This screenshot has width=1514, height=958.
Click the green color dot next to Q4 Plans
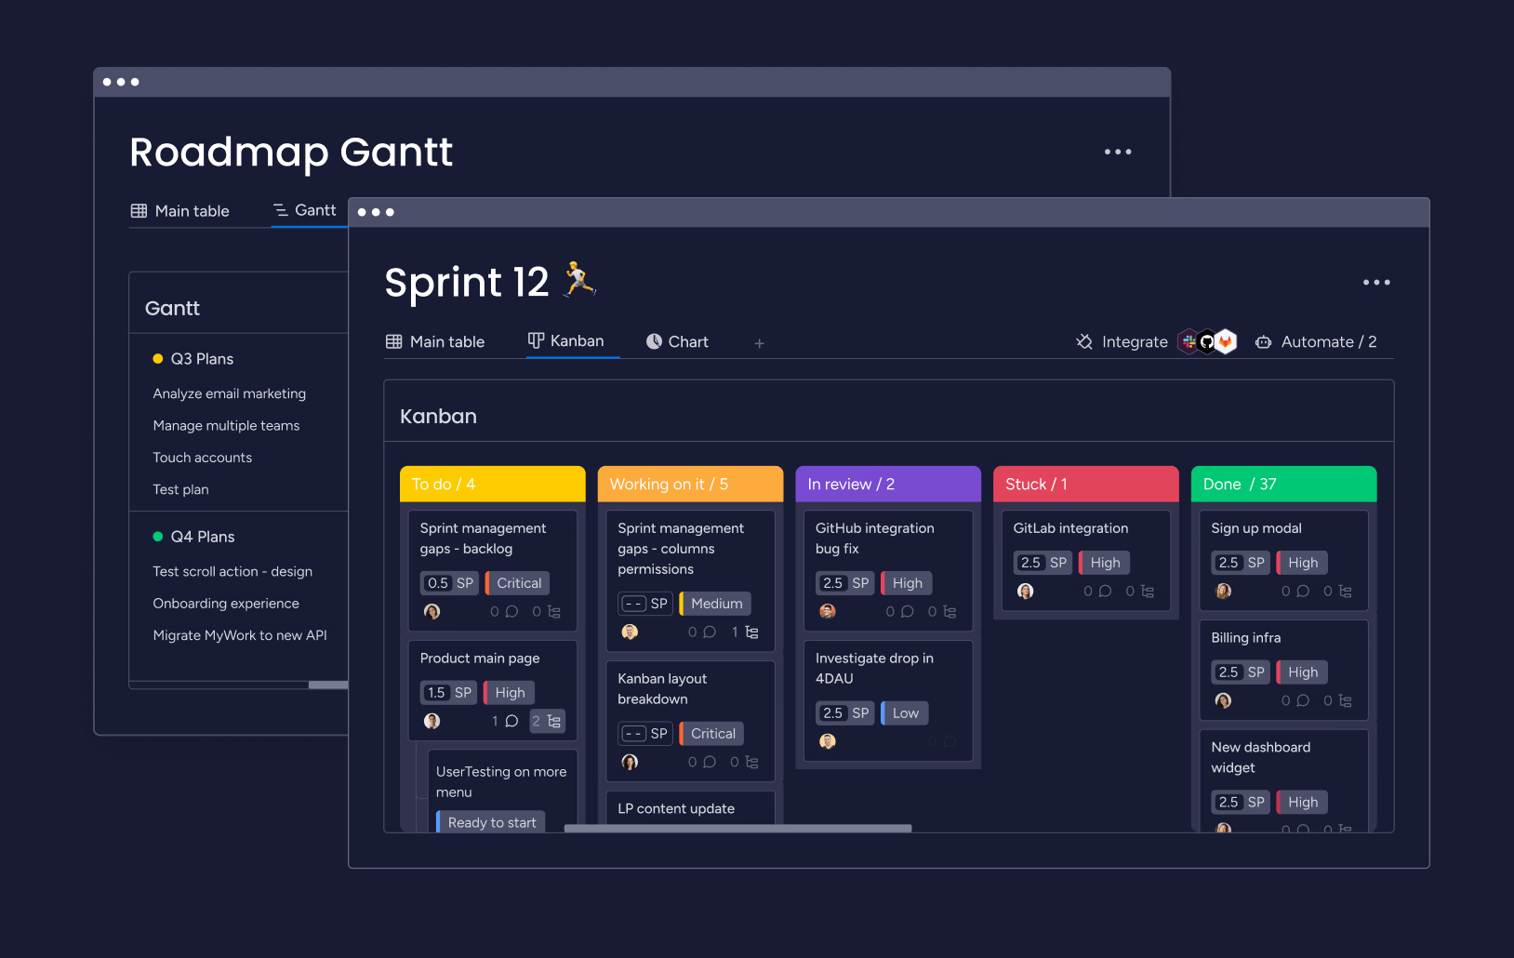tap(156, 537)
